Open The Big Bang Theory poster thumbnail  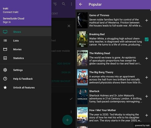click(82, 77)
